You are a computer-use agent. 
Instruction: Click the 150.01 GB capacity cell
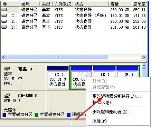[x=120, y=16]
